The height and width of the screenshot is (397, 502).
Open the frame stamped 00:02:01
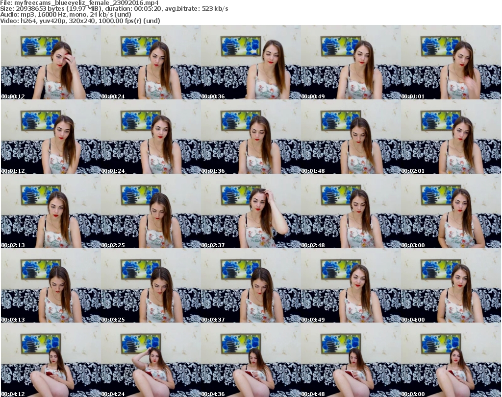(x=451, y=137)
